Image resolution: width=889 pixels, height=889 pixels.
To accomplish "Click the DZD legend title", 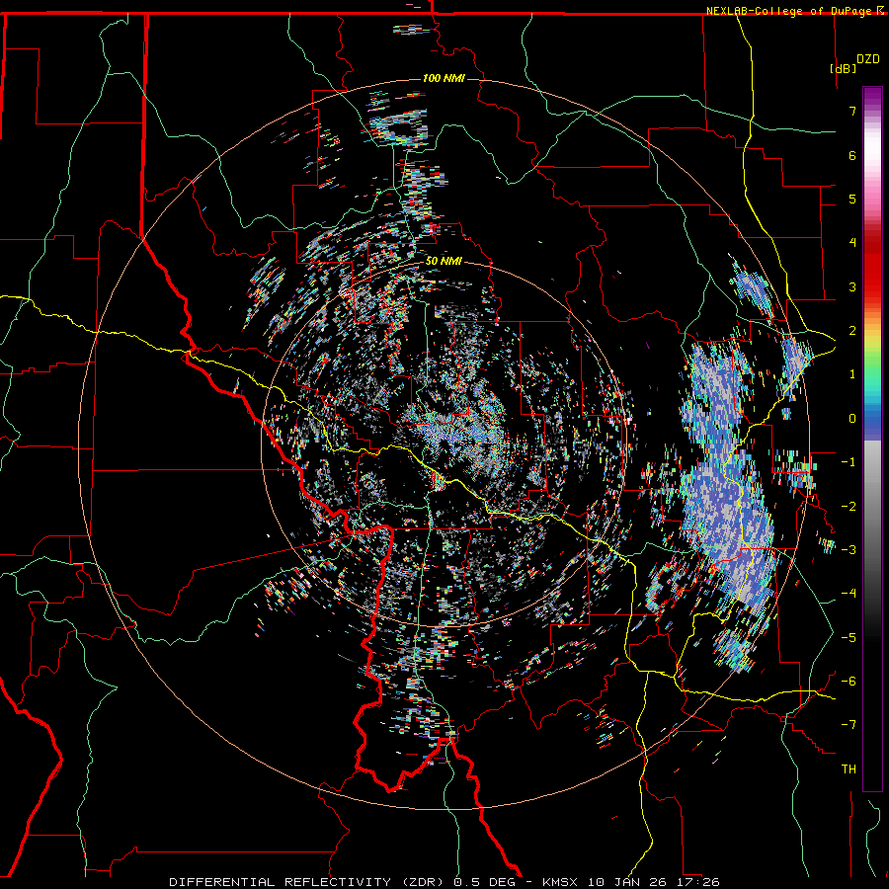I will (x=868, y=59).
